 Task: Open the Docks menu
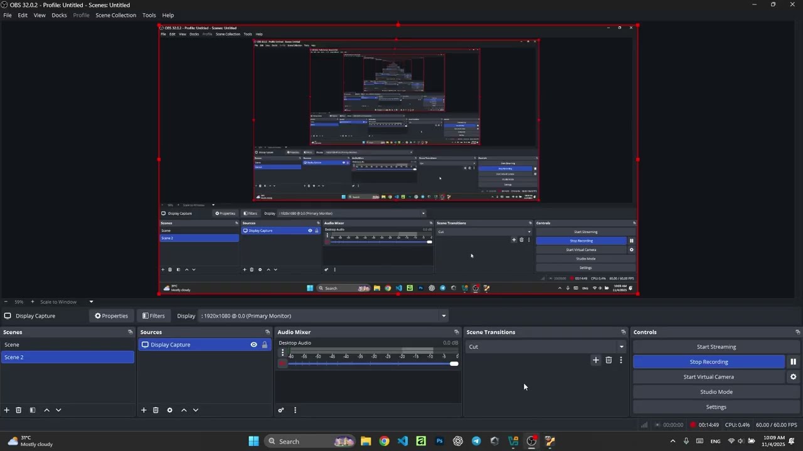coord(59,15)
